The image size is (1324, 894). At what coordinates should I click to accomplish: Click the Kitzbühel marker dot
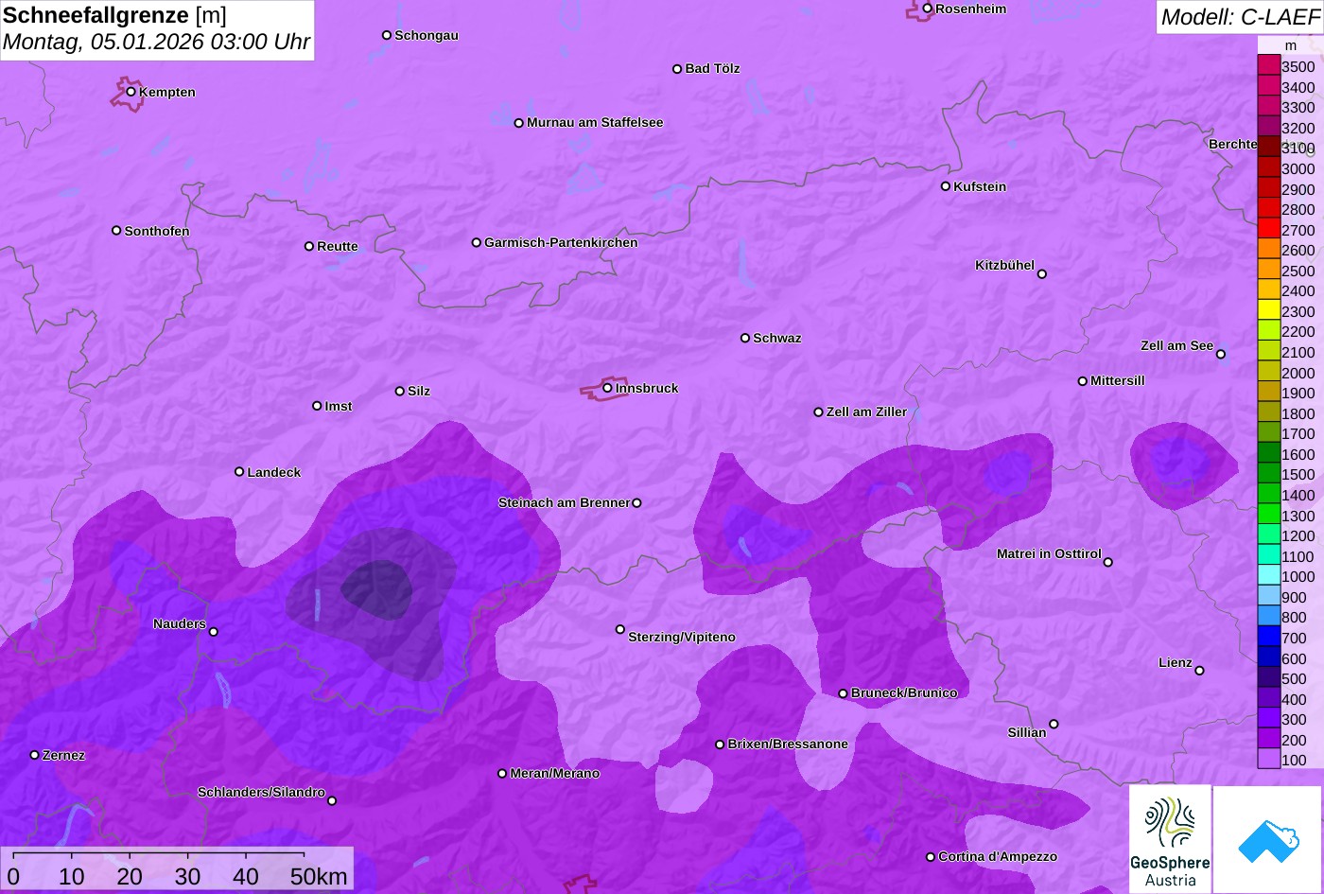pos(1042,274)
